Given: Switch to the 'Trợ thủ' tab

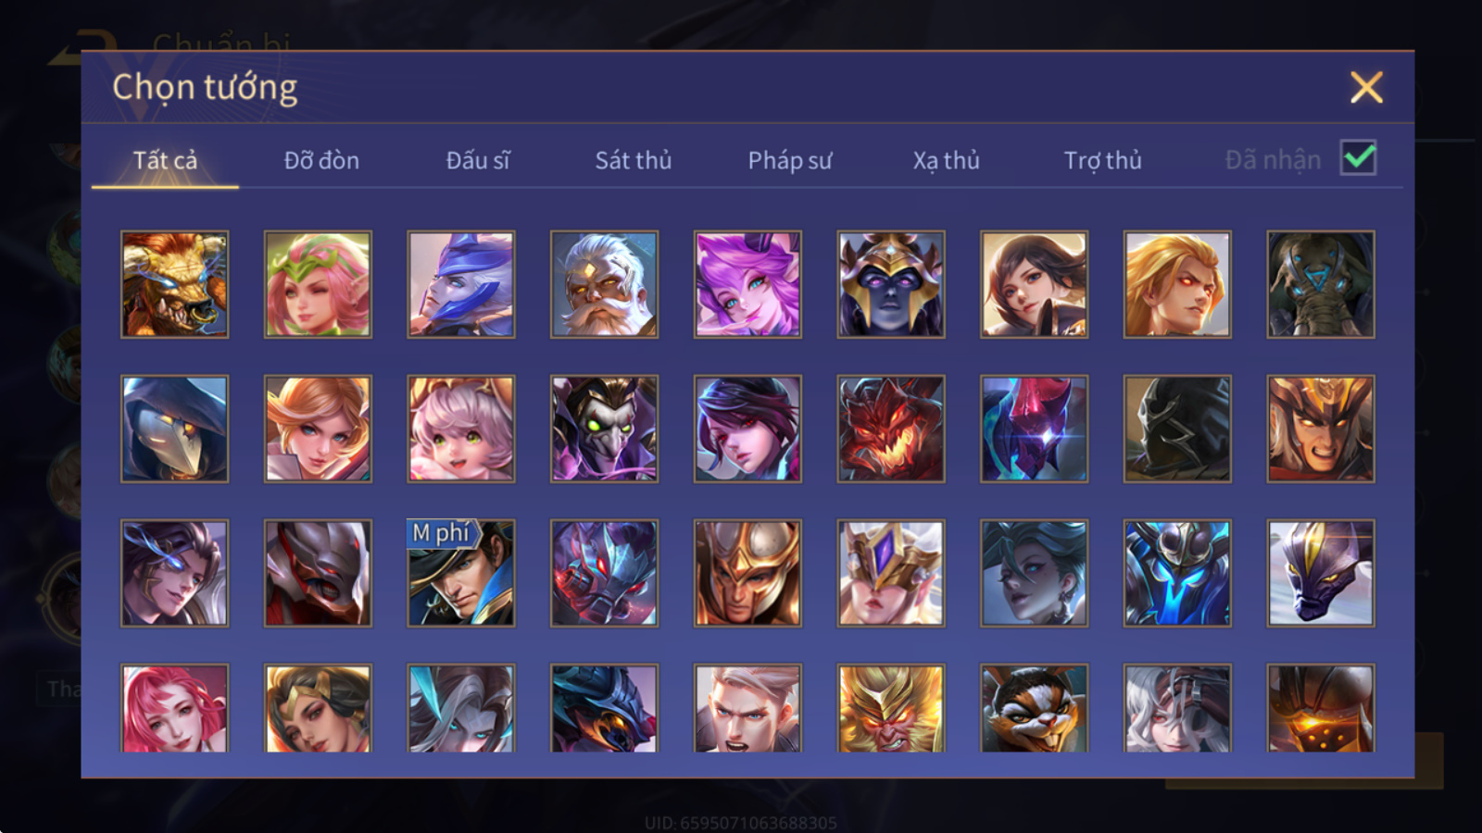Looking at the screenshot, I should [1102, 160].
